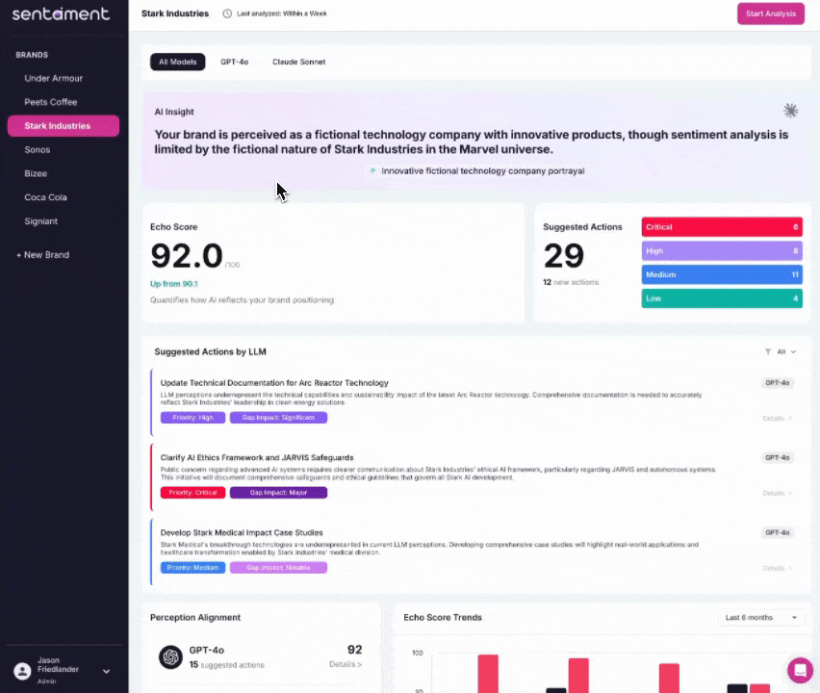Select Stark Industries in sidebar
Viewport: 820px width, 693px height.
point(64,126)
